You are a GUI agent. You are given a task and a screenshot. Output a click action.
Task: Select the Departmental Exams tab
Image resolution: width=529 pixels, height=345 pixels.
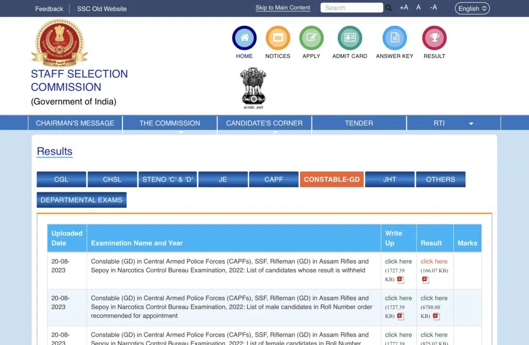click(x=82, y=200)
